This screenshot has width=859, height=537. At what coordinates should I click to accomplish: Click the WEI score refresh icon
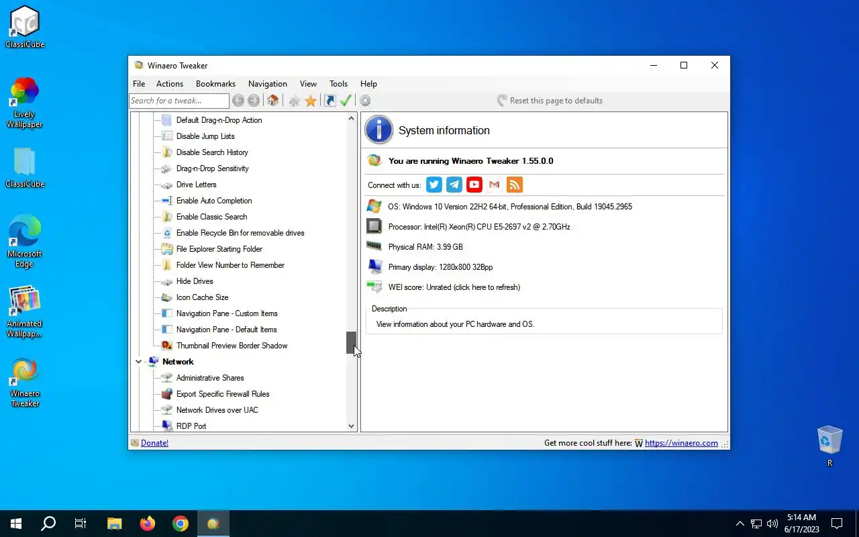tap(374, 287)
